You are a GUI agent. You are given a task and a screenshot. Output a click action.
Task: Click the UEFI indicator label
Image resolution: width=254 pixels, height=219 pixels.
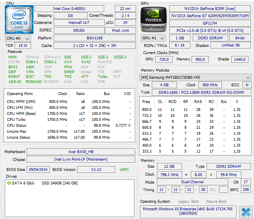[124, 170]
